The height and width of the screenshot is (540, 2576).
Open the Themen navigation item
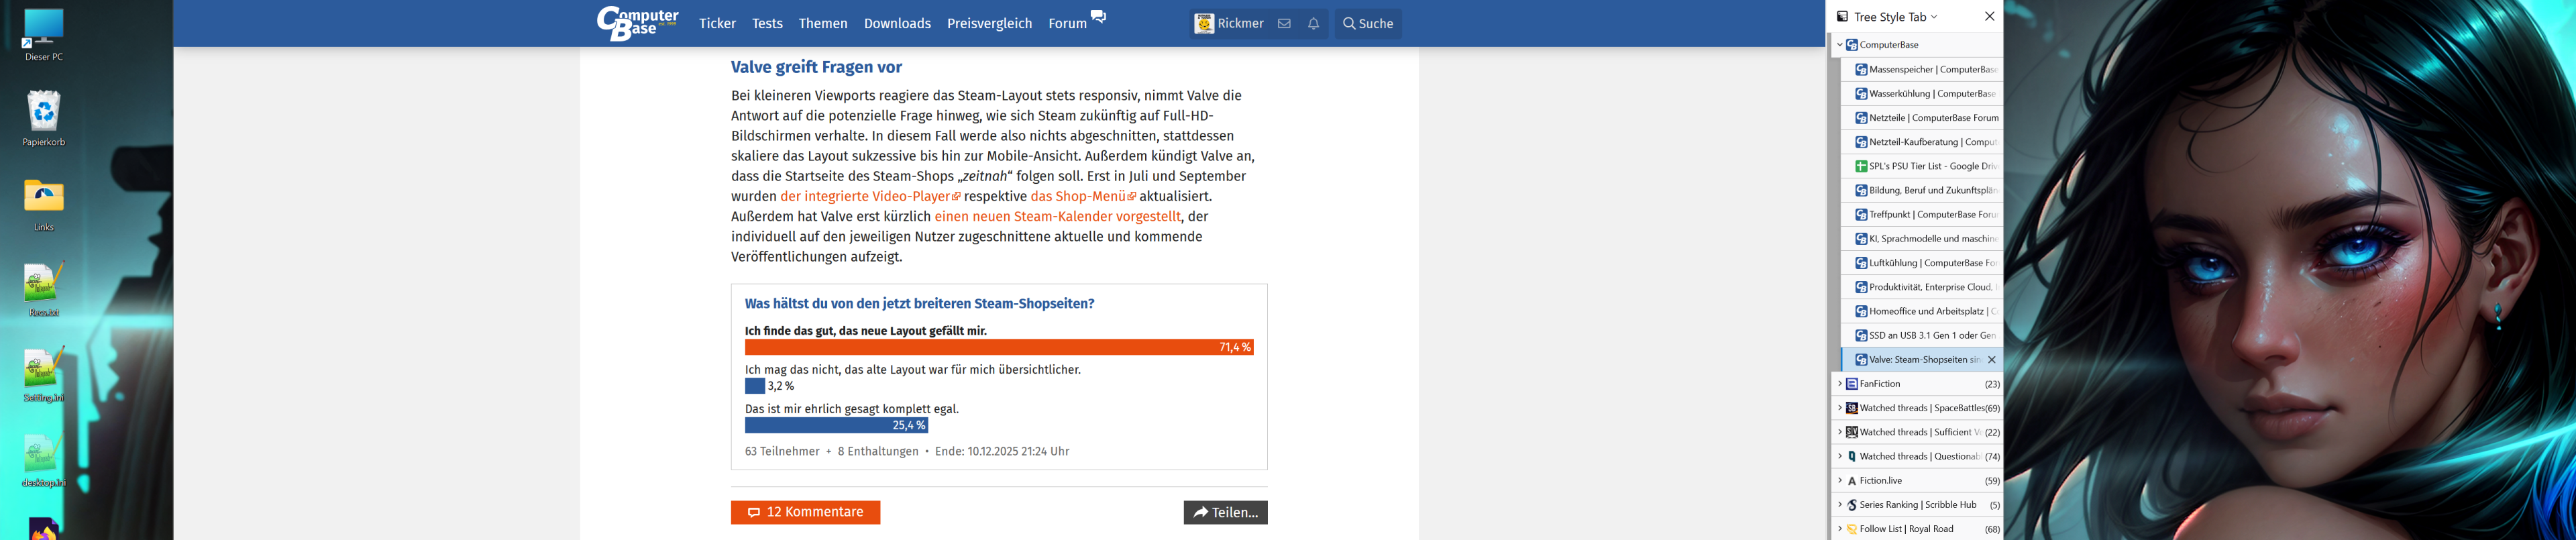click(x=823, y=24)
